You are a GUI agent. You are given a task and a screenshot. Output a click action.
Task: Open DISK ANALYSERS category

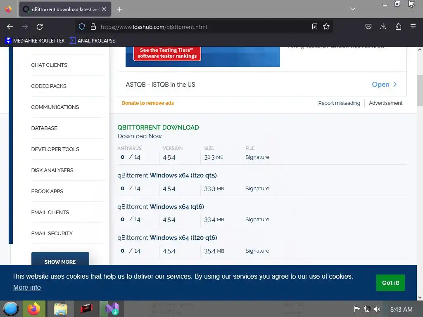pos(52,170)
